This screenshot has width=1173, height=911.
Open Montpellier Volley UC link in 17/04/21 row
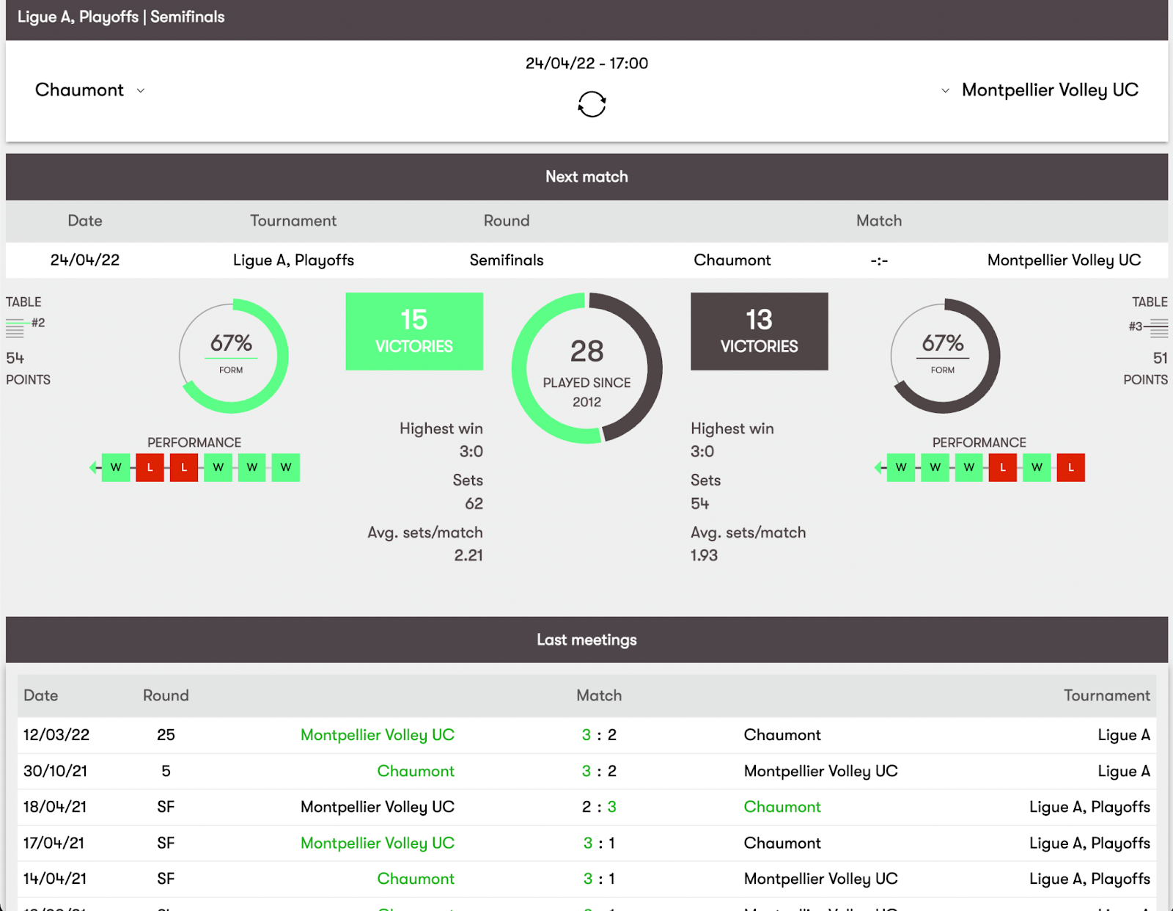coord(378,844)
